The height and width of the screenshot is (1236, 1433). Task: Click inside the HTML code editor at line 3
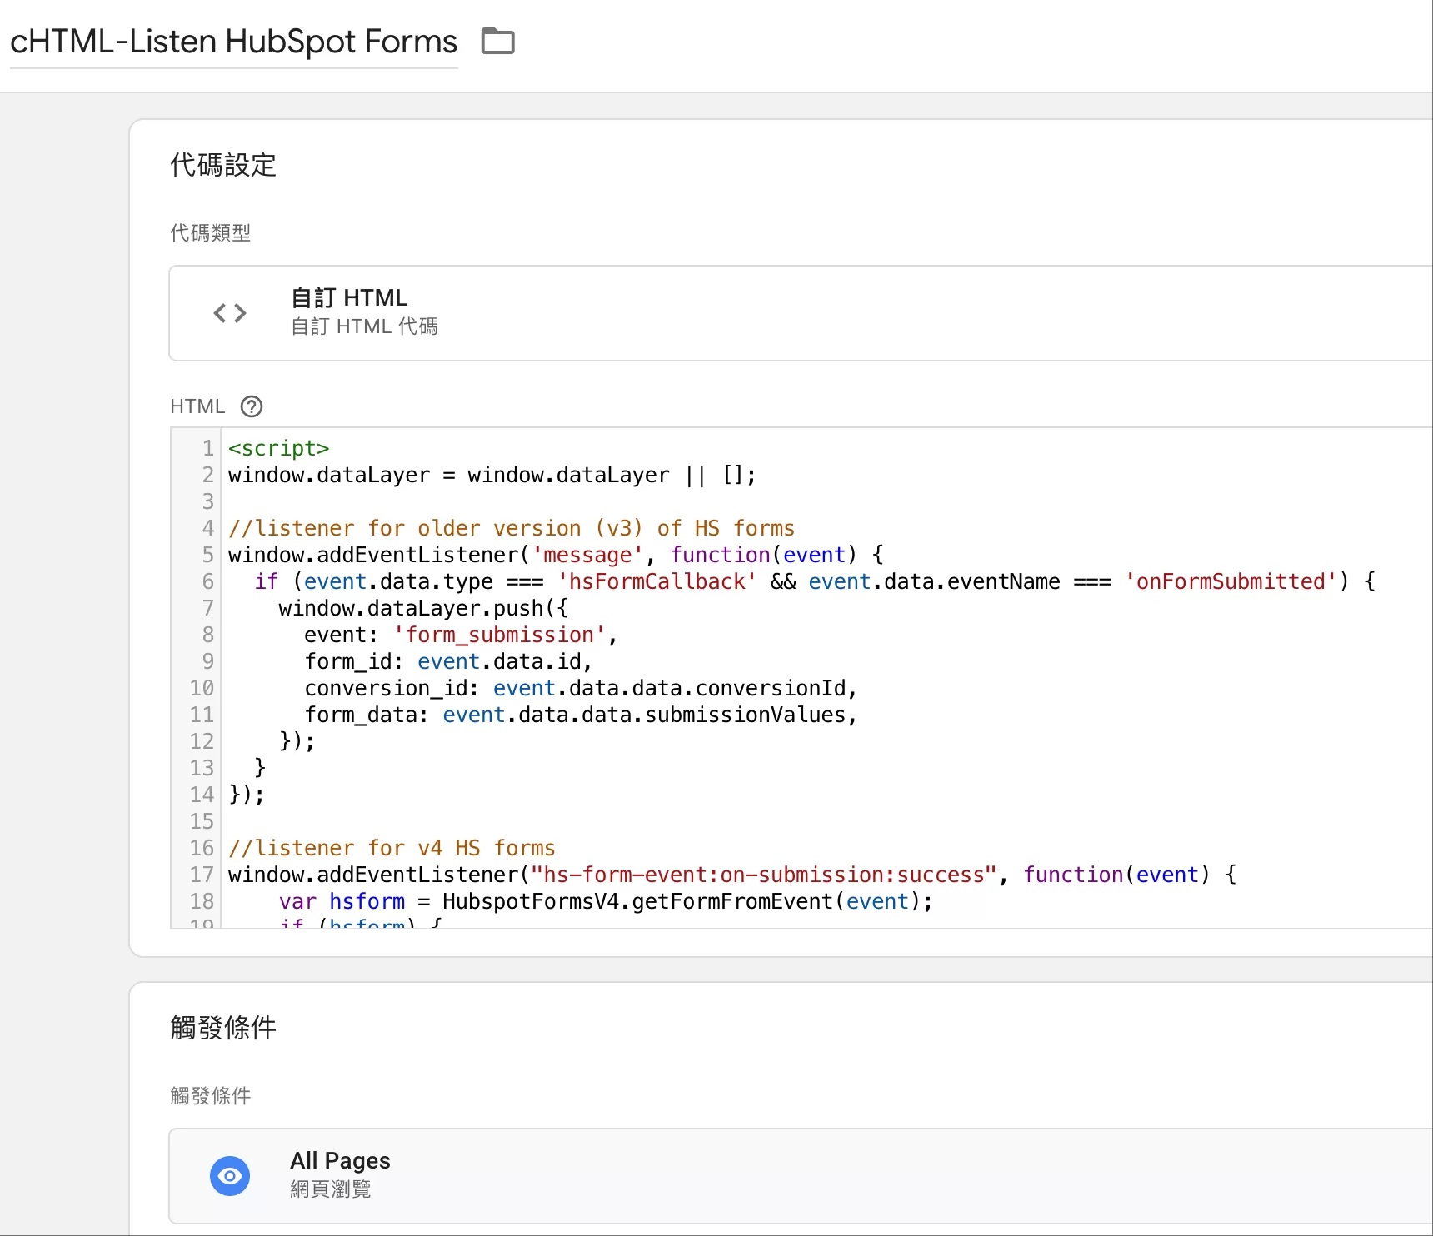pyautogui.click(x=825, y=501)
